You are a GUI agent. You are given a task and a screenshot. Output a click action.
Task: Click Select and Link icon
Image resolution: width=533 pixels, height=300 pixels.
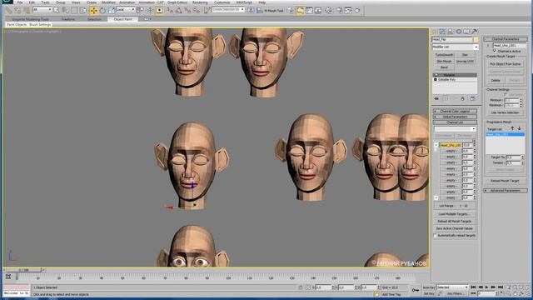[8, 11]
